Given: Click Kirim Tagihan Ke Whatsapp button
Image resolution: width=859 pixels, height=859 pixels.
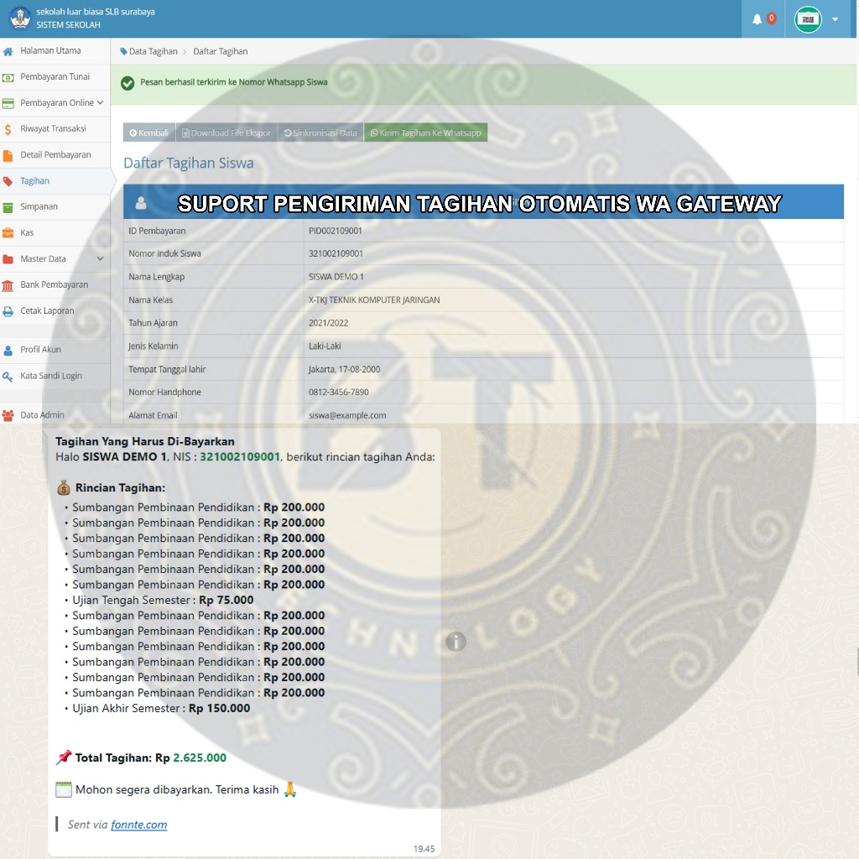Looking at the screenshot, I should click(x=425, y=133).
